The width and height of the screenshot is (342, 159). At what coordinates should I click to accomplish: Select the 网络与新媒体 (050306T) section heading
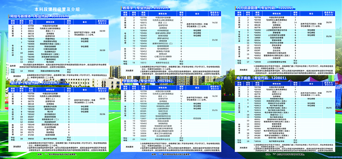(39, 16)
